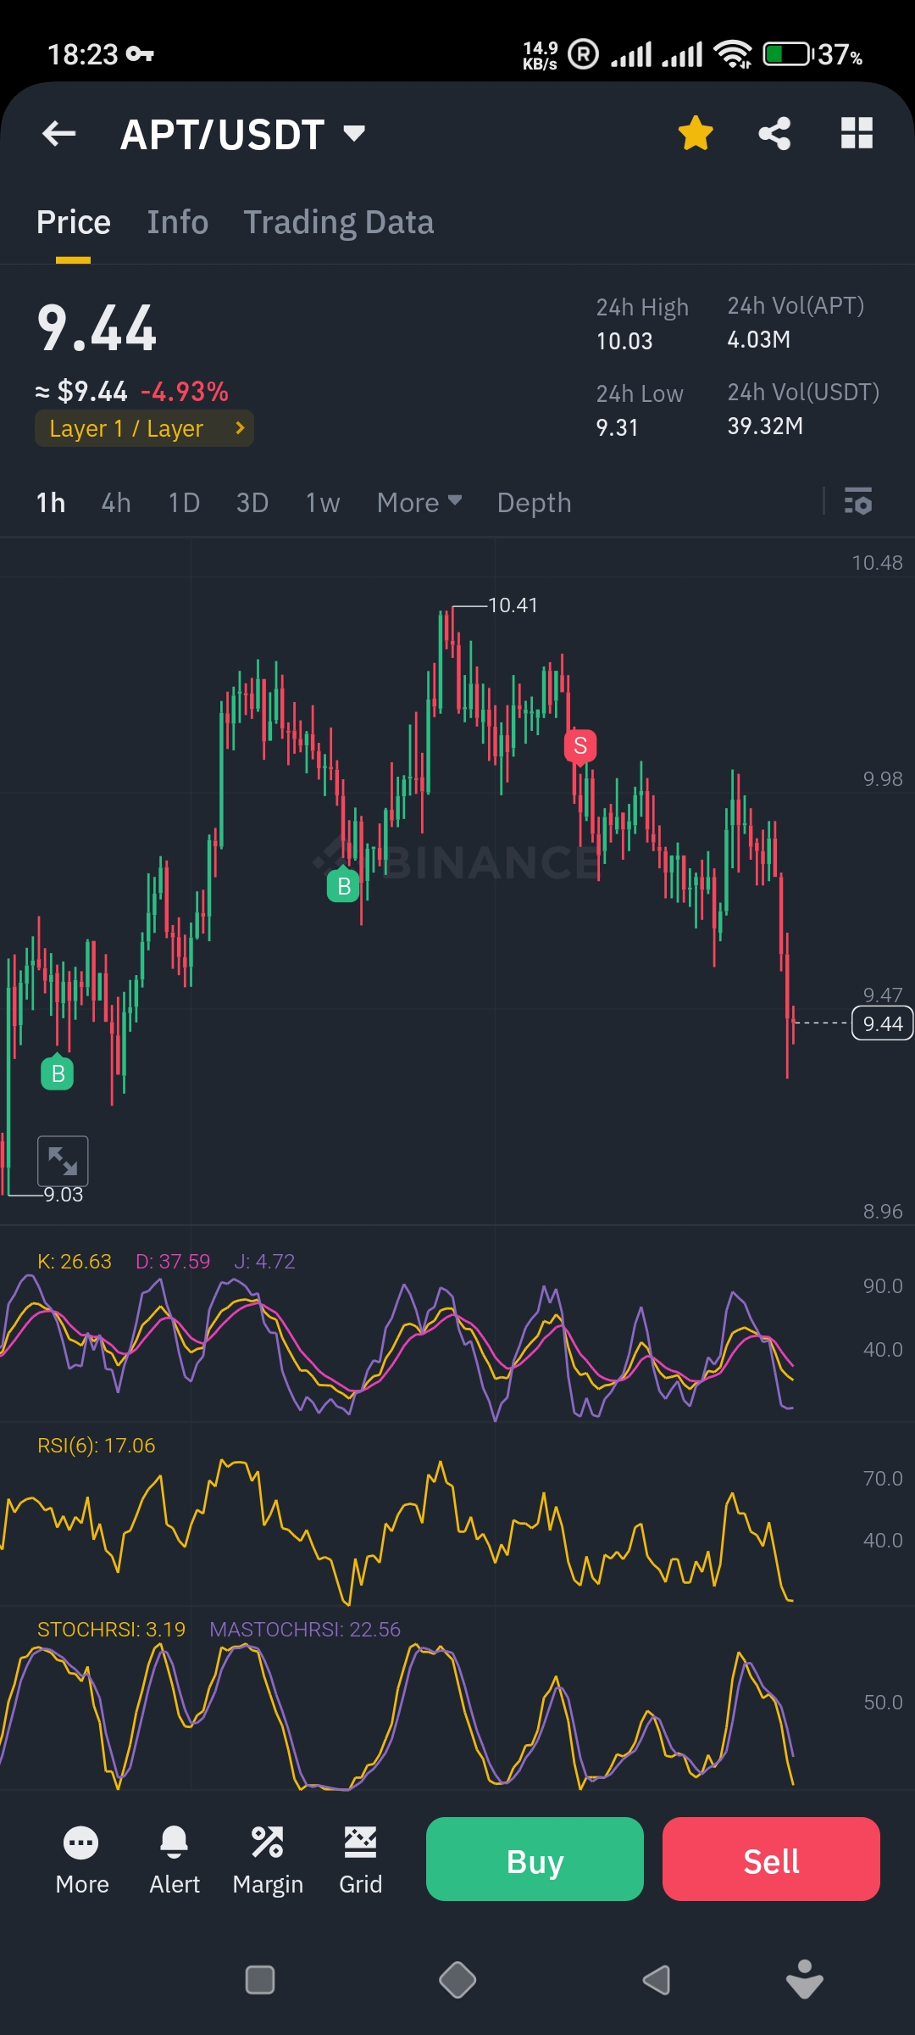Tap the back arrow icon

(x=59, y=133)
